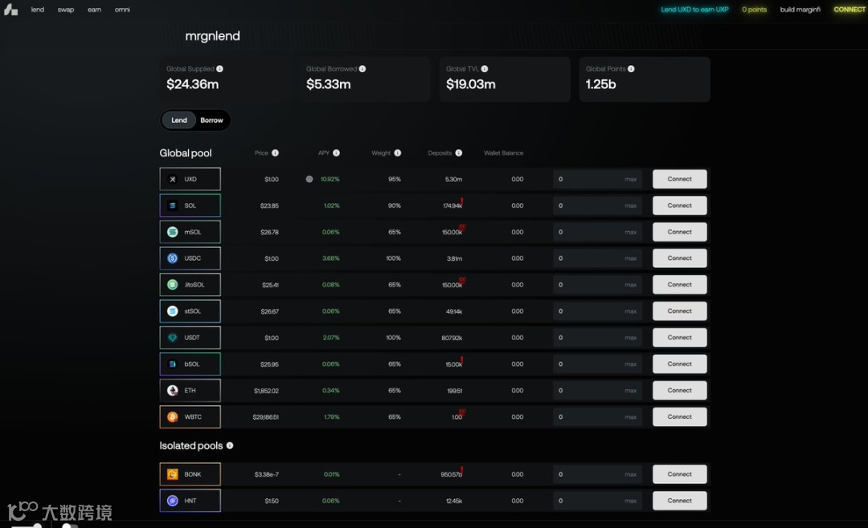
Task: Click the Deposits column info icon
Action: [x=458, y=152]
